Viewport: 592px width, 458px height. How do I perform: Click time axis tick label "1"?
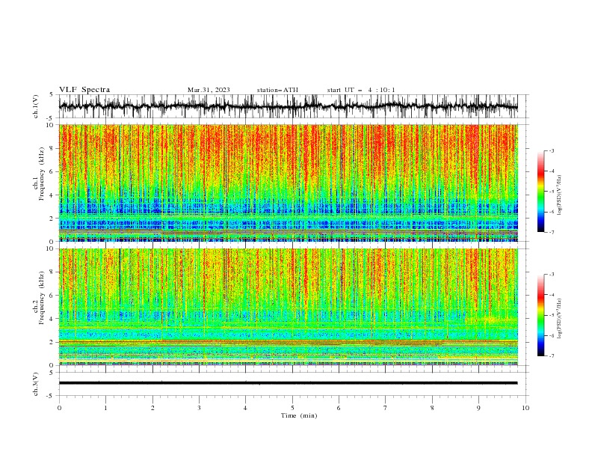(x=105, y=408)
